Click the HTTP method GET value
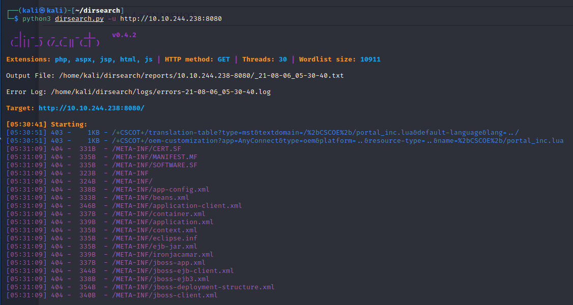 click(x=223, y=59)
